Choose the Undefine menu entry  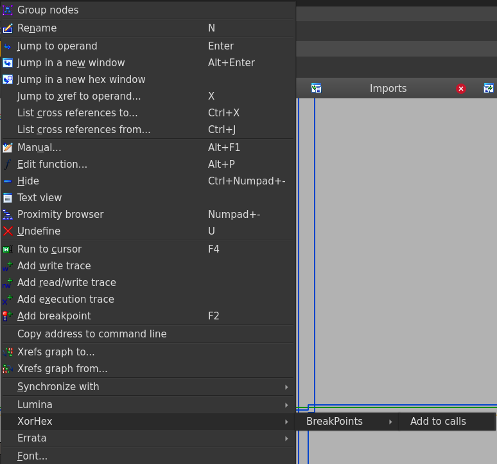pos(148,231)
